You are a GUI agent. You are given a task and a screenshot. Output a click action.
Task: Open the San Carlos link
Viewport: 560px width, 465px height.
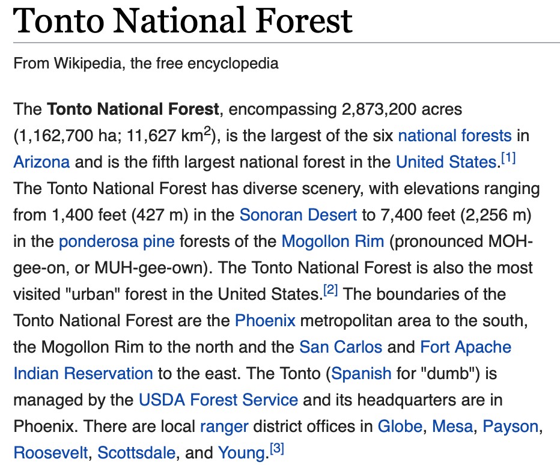[x=341, y=347]
